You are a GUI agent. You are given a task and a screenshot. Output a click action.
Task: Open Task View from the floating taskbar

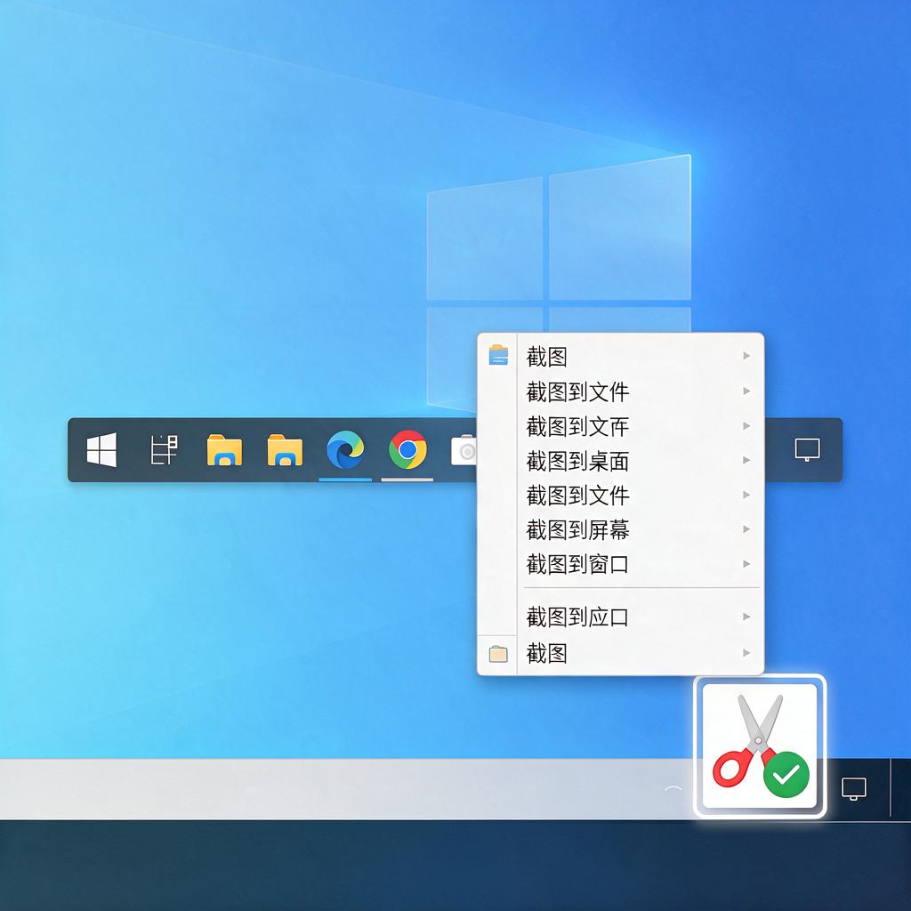coord(164,449)
